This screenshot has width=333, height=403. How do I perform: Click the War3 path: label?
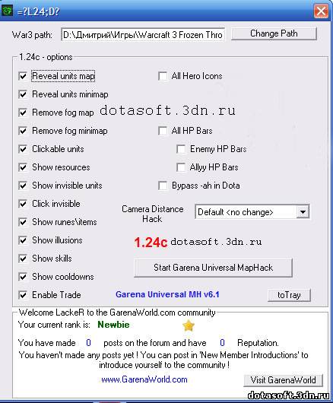coord(32,35)
